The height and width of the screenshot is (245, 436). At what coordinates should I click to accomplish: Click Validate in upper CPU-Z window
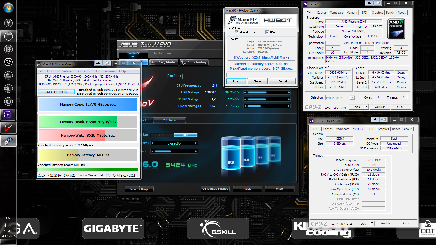coord(380,107)
